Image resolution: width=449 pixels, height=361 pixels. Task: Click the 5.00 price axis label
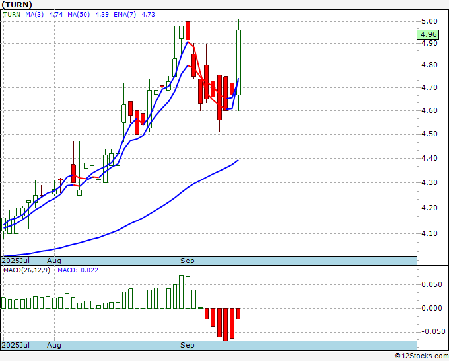[429, 21]
